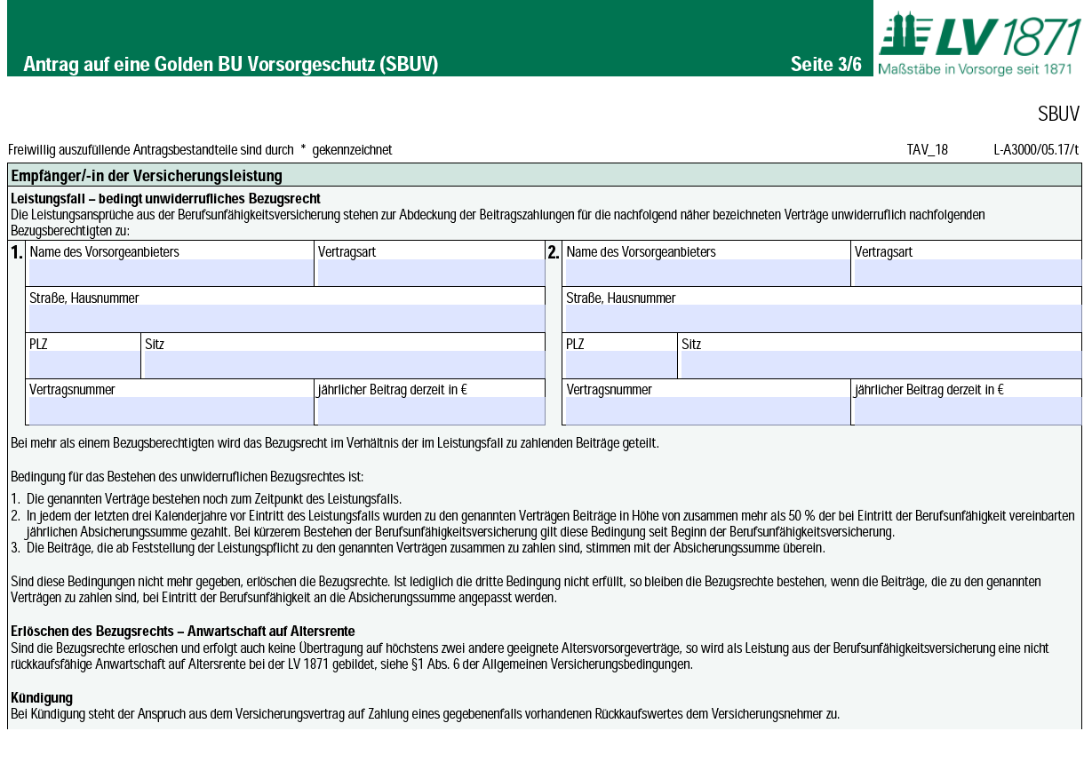This screenshot has width=1092, height=763.
Task: Select second Vertragsart field
Action: (968, 273)
